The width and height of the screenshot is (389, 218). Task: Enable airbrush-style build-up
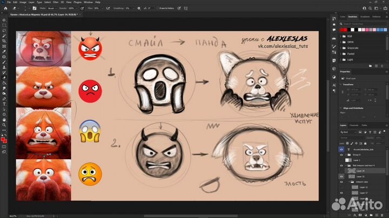pyautogui.click(x=108, y=8)
